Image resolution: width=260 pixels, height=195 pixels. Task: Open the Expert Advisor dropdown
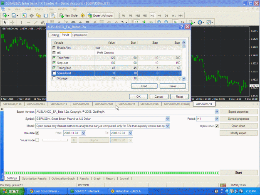217,112
